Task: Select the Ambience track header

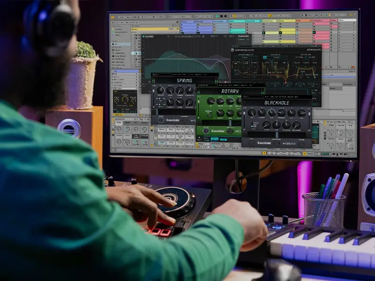Action: (322, 21)
